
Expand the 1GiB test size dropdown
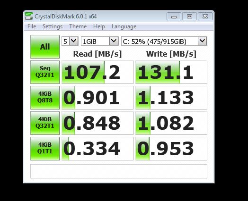click(x=100, y=42)
